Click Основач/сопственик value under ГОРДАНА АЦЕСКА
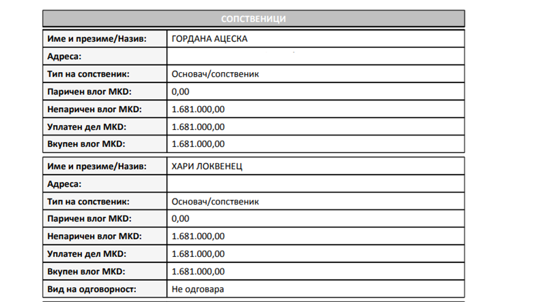This screenshot has height=302, width=555. point(215,74)
